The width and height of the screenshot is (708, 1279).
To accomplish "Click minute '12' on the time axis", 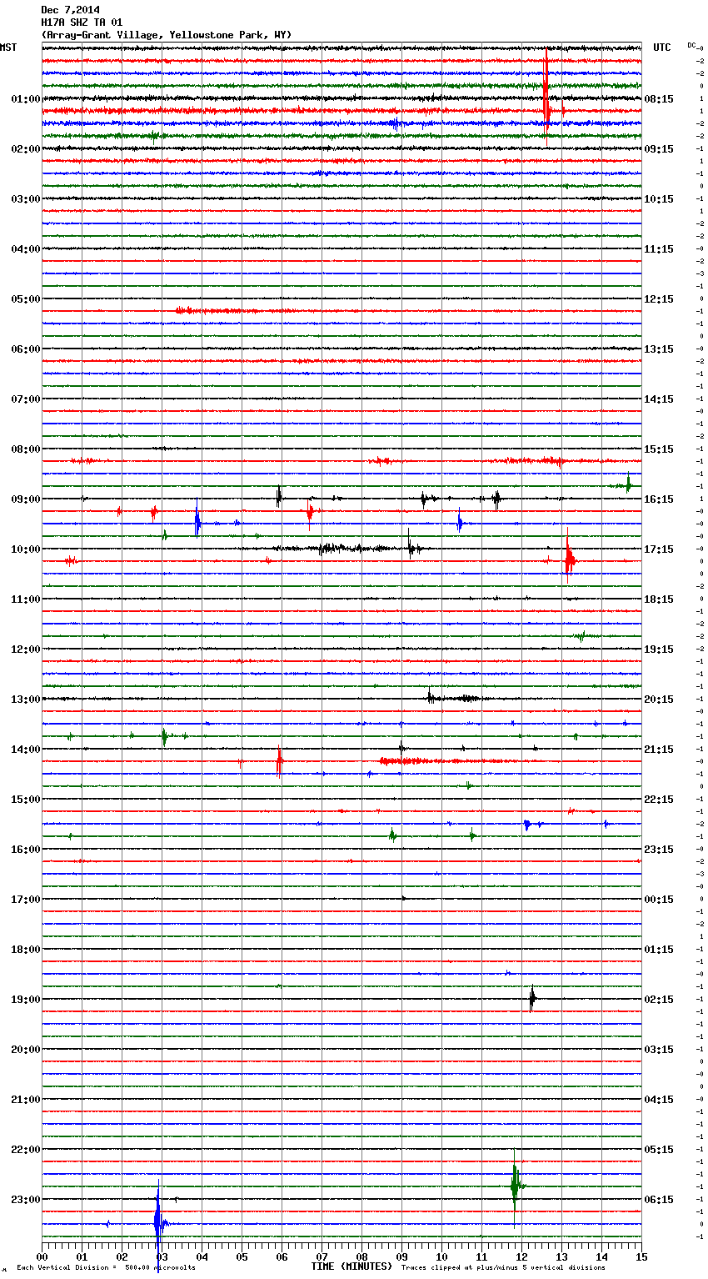I will click(x=521, y=1256).
